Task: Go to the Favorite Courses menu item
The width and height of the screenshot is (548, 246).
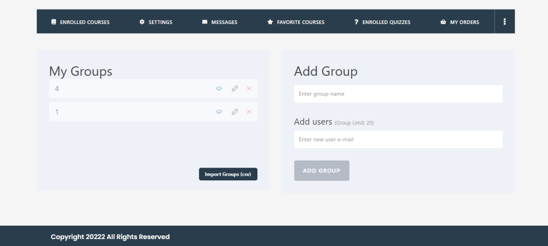Action: (300, 22)
